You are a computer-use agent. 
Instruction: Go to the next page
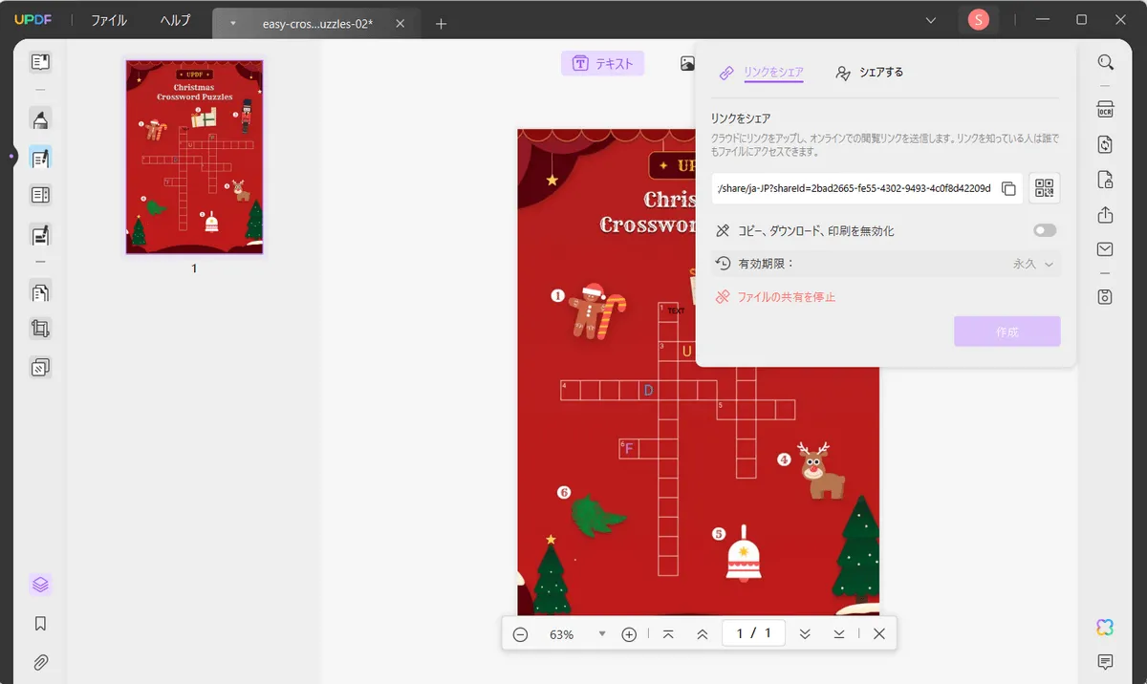[x=805, y=634]
